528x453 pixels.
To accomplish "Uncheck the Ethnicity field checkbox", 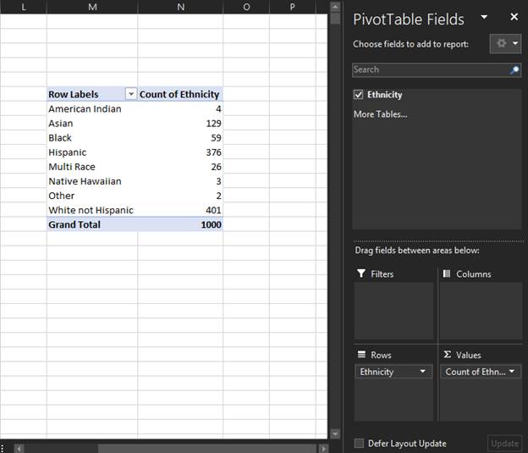I will (358, 95).
